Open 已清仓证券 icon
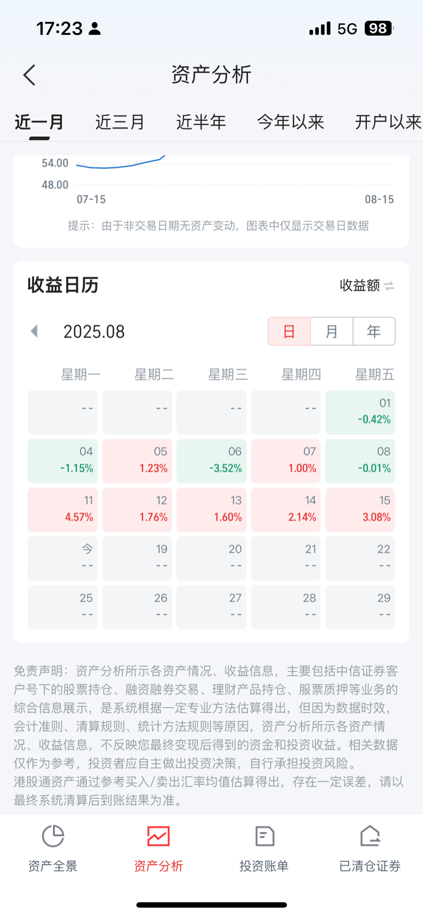The height and width of the screenshot is (917, 423). 370,836
